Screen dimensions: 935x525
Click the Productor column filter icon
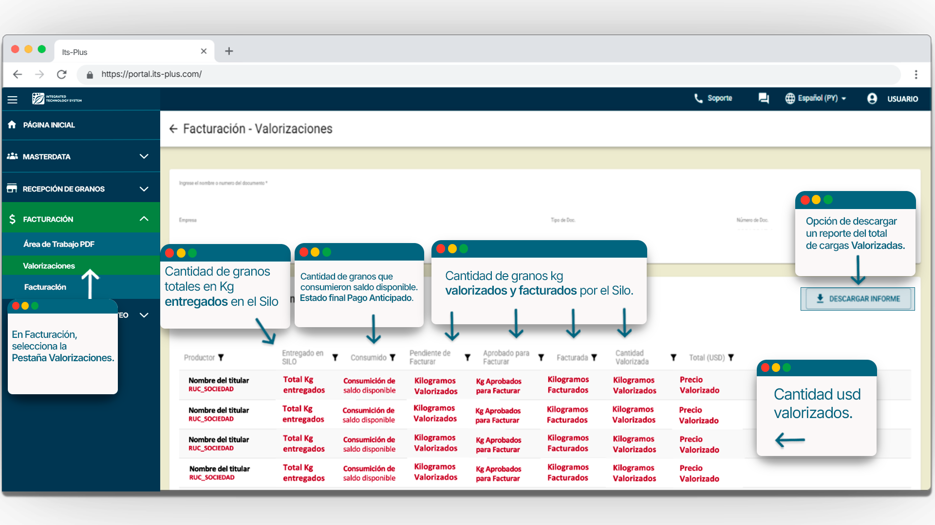pos(221,357)
